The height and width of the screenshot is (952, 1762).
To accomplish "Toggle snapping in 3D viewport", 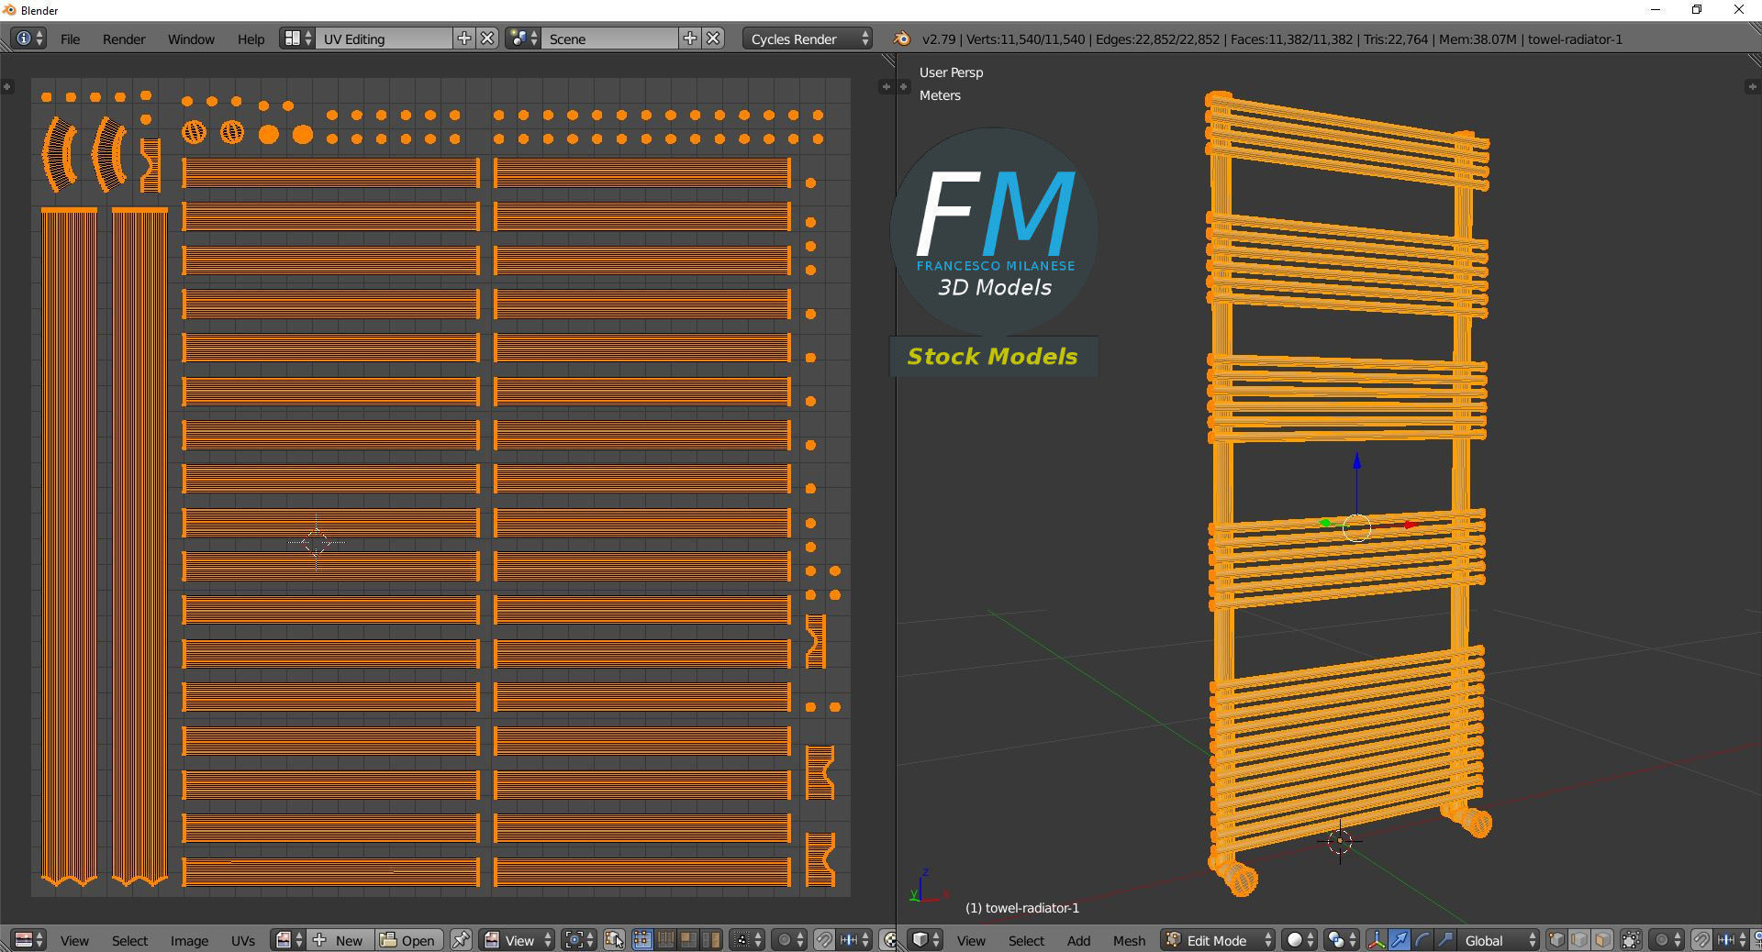I will 1702,940.
